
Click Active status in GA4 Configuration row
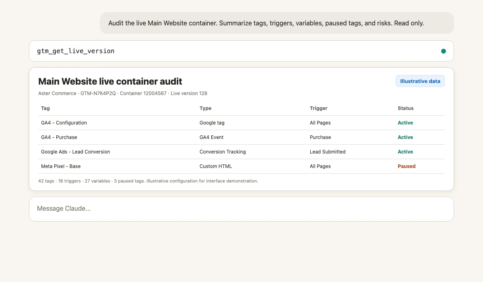pos(405,123)
